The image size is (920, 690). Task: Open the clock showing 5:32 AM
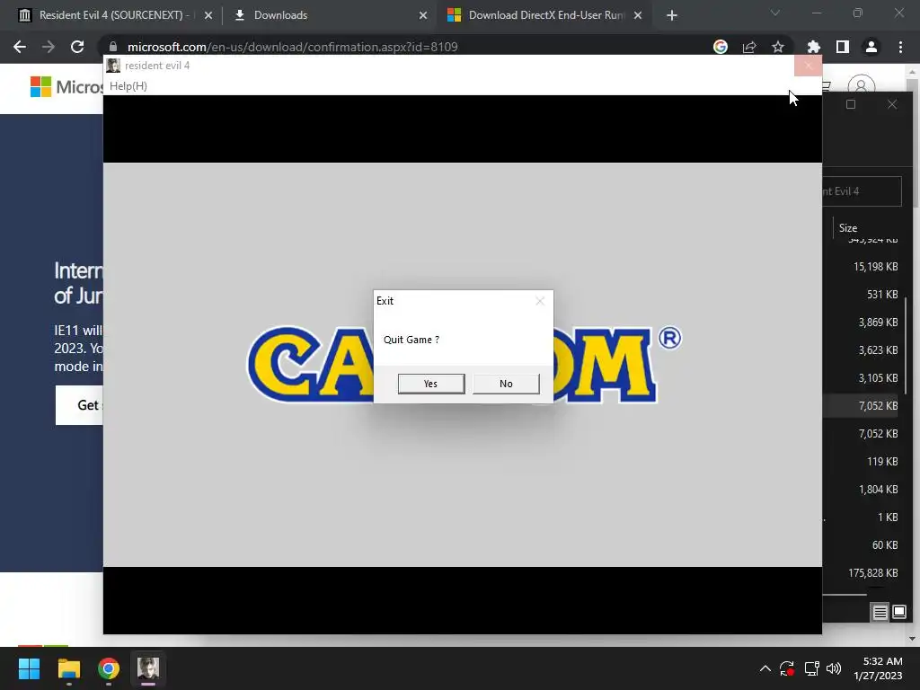[x=879, y=668]
